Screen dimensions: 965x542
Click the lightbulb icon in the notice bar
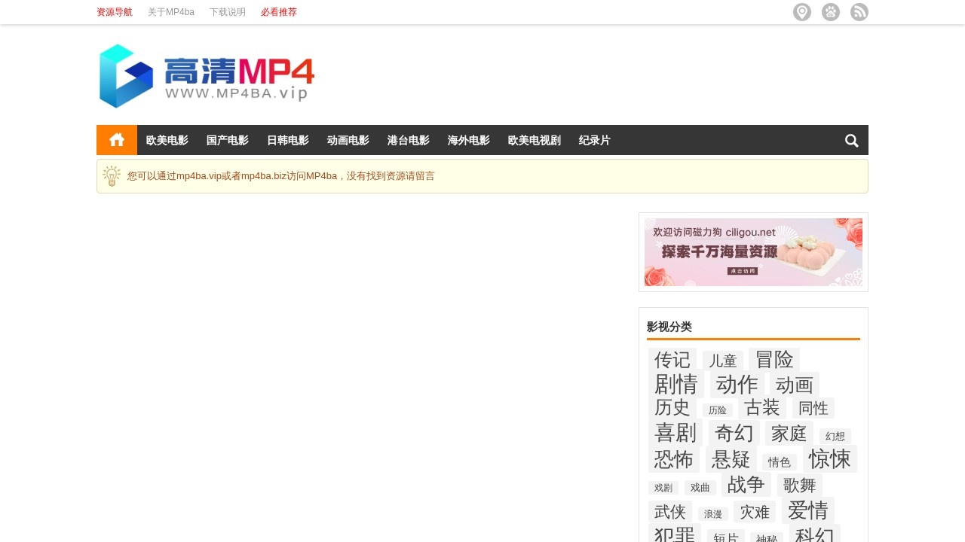click(x=112, y=175)
